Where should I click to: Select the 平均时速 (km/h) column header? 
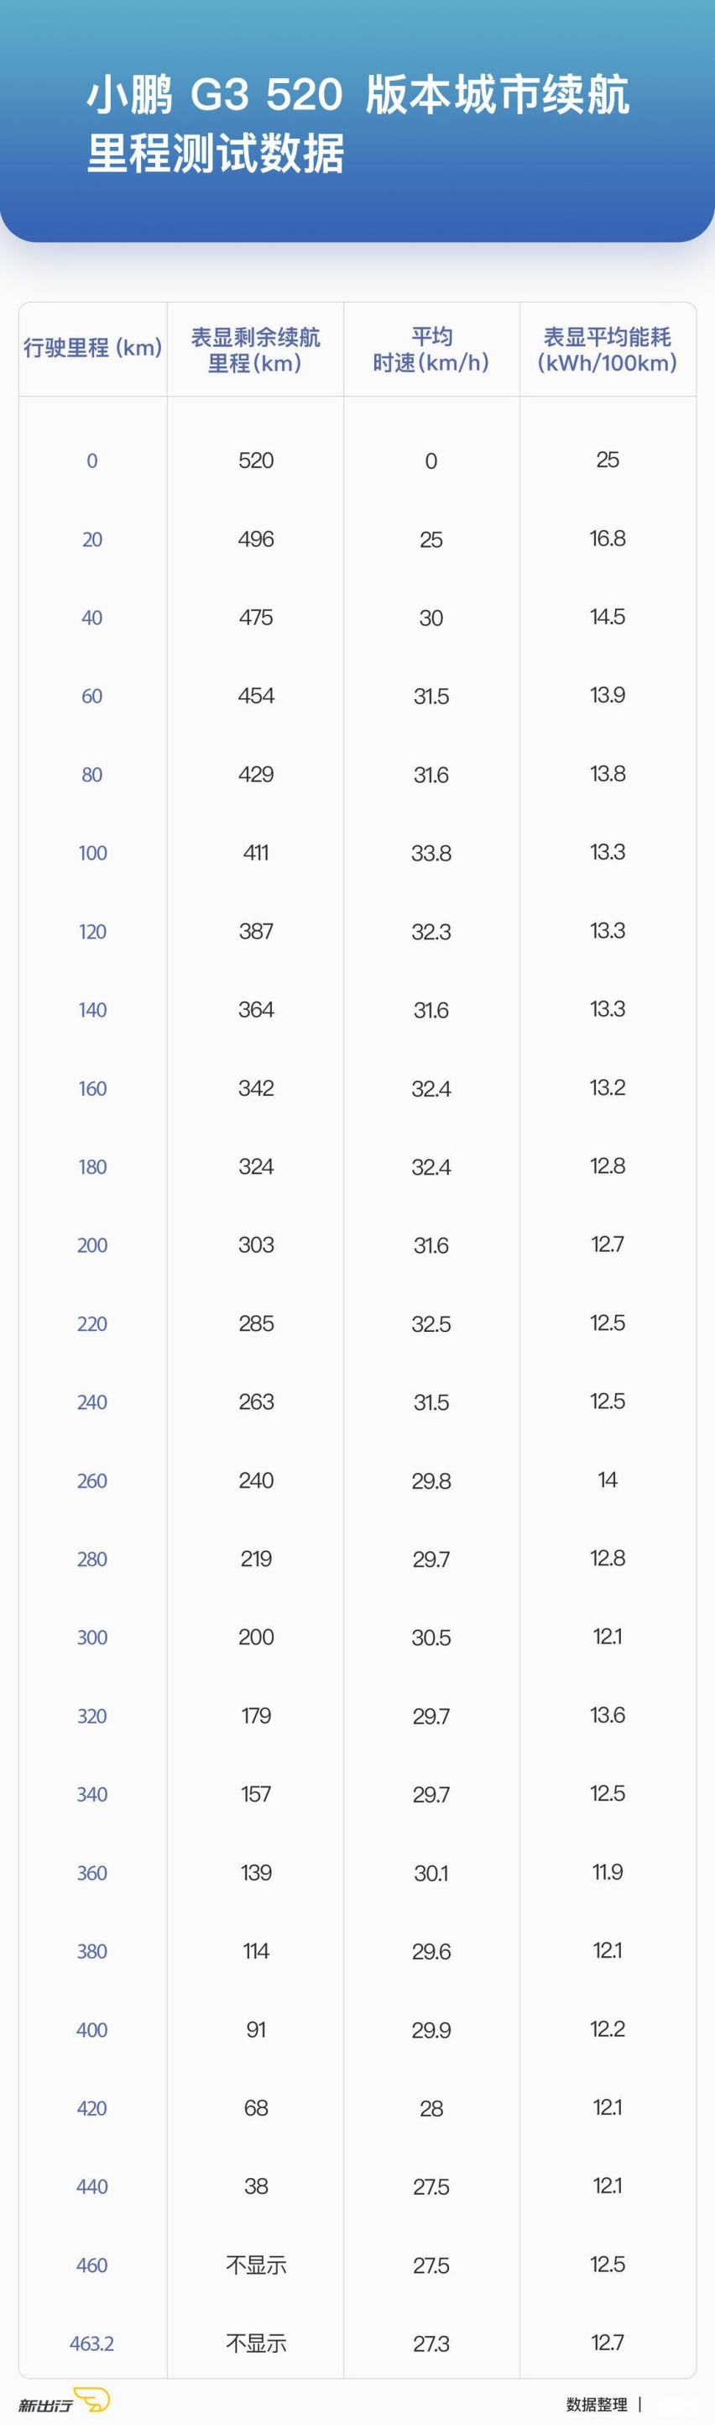431,350
